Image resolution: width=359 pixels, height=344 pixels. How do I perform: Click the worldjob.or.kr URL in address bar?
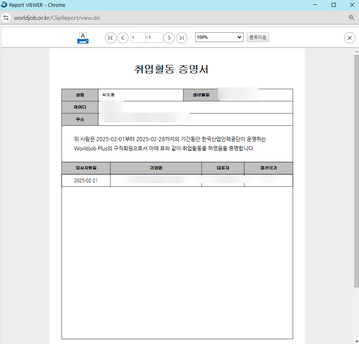pos(57,18)
